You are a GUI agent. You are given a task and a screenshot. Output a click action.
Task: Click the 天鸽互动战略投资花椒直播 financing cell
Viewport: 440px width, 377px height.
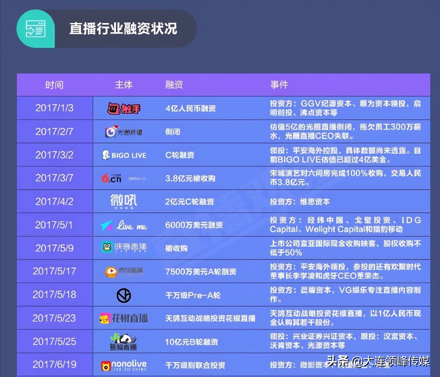[x=210, y=319]
